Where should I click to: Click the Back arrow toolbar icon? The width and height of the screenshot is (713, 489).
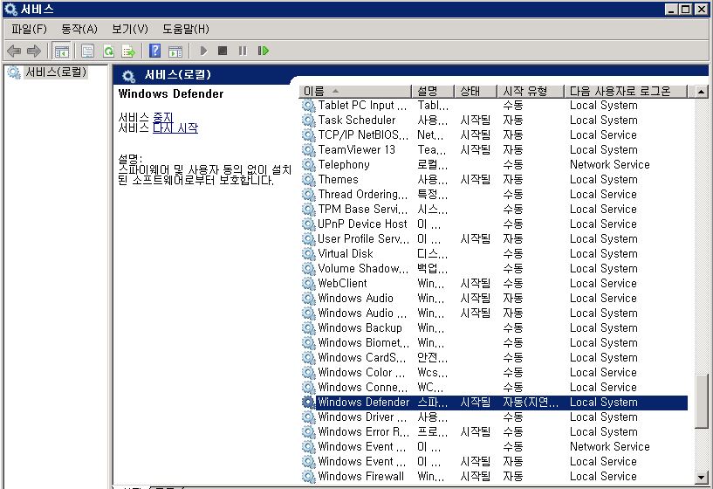pyautogui.click(x=14, y=51)
